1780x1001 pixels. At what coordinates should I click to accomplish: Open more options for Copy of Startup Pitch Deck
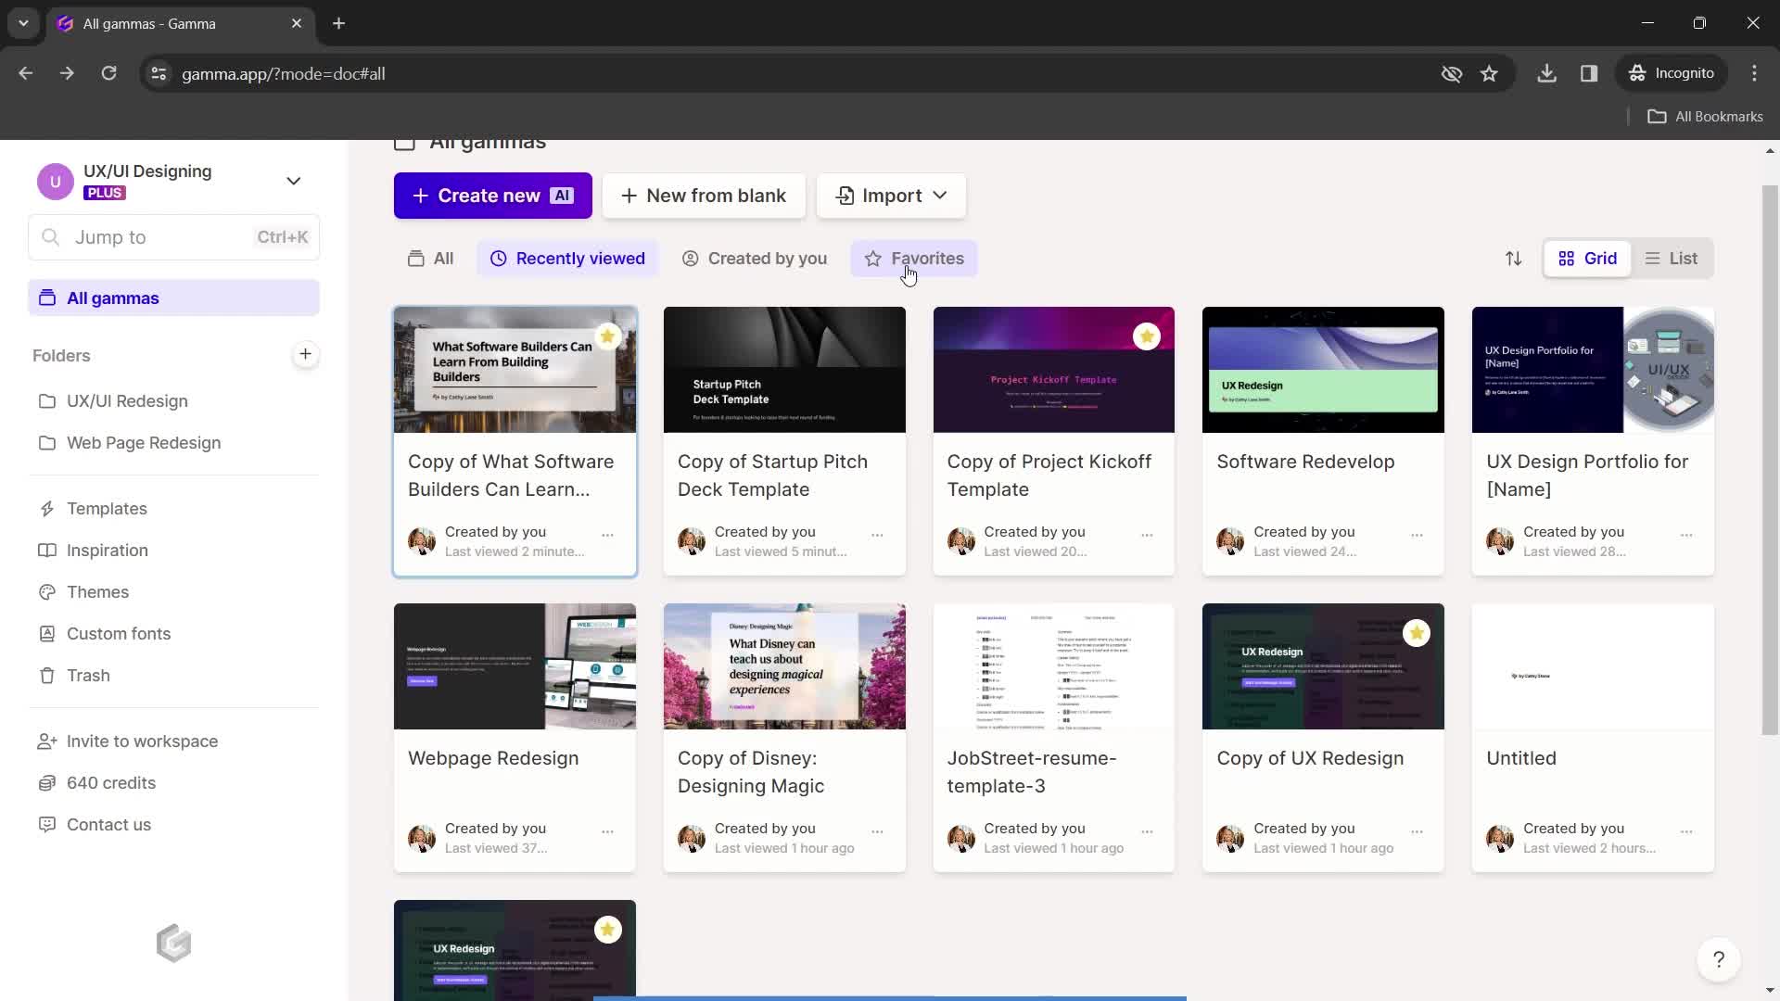click(877, 535)
